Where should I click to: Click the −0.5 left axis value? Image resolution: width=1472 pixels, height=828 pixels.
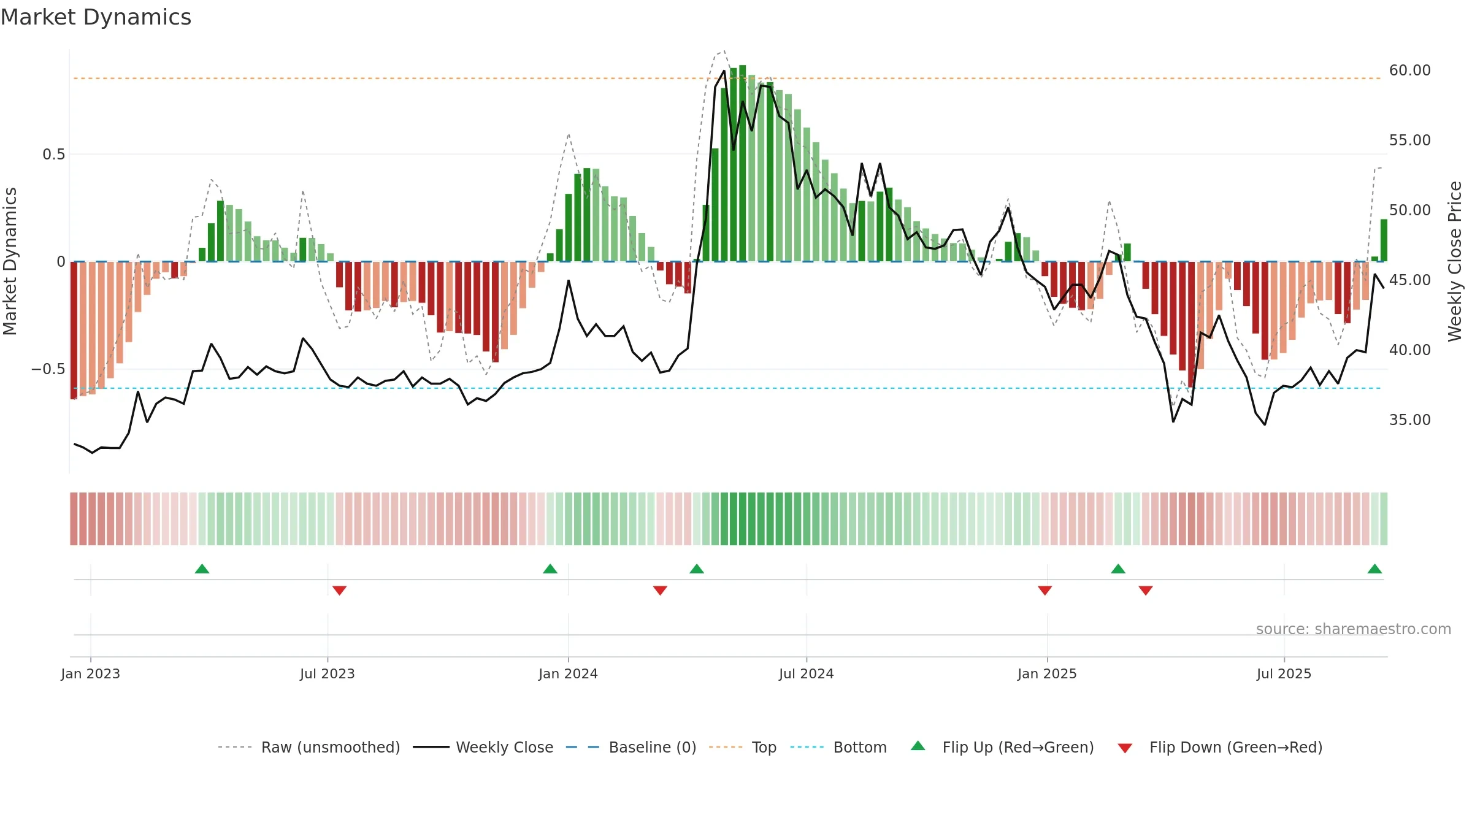click(48, 369)
